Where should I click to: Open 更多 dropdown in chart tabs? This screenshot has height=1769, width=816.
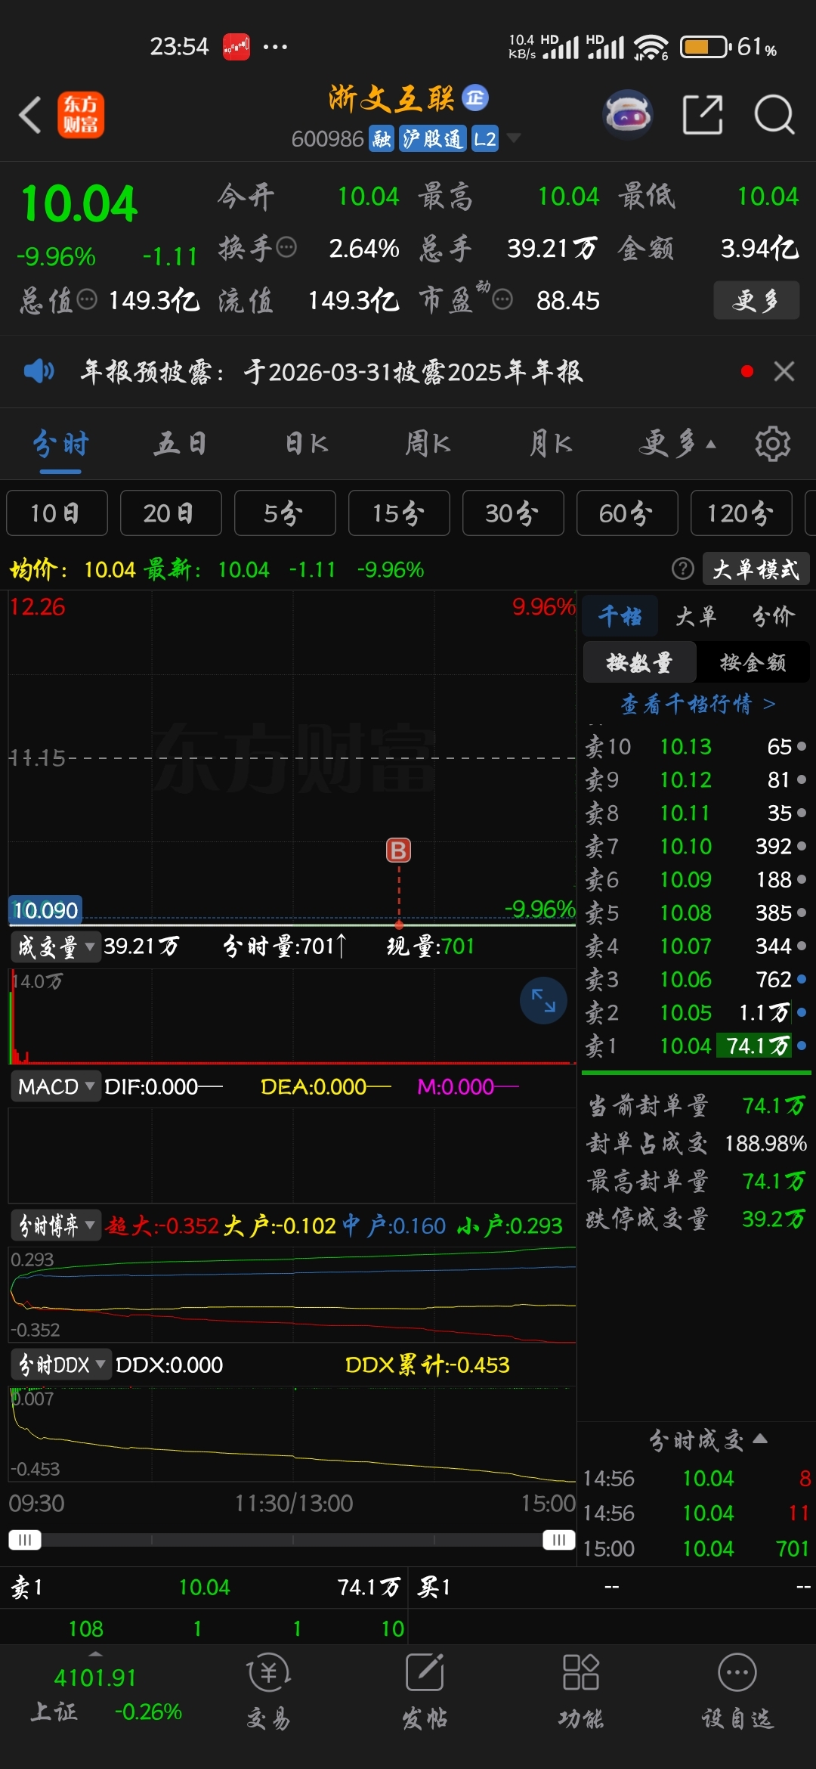[x=677, y=444]
